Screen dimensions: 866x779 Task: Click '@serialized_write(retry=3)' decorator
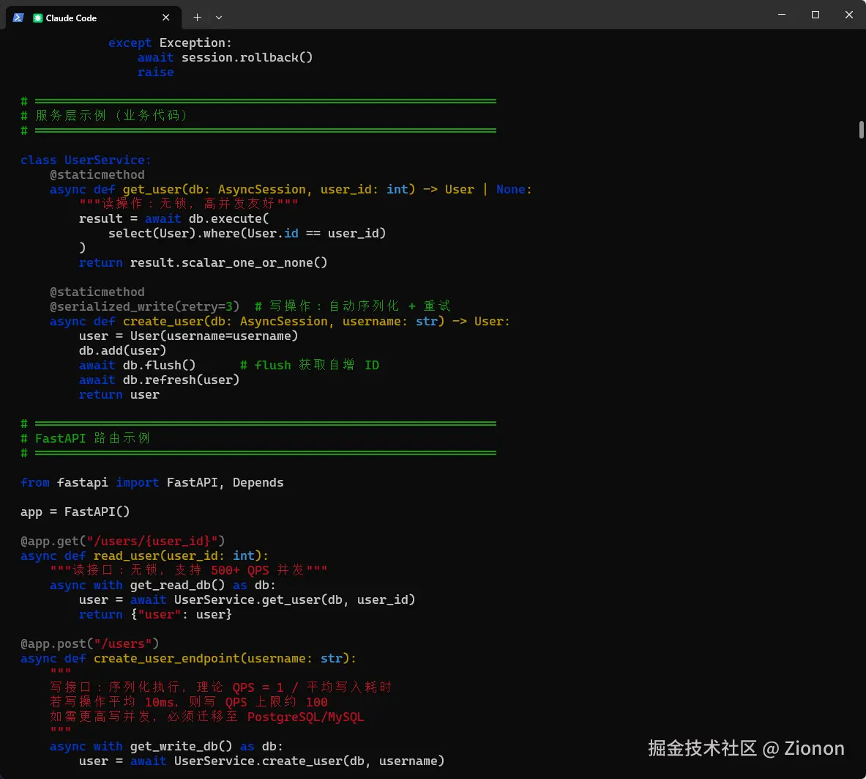point(145,306)
